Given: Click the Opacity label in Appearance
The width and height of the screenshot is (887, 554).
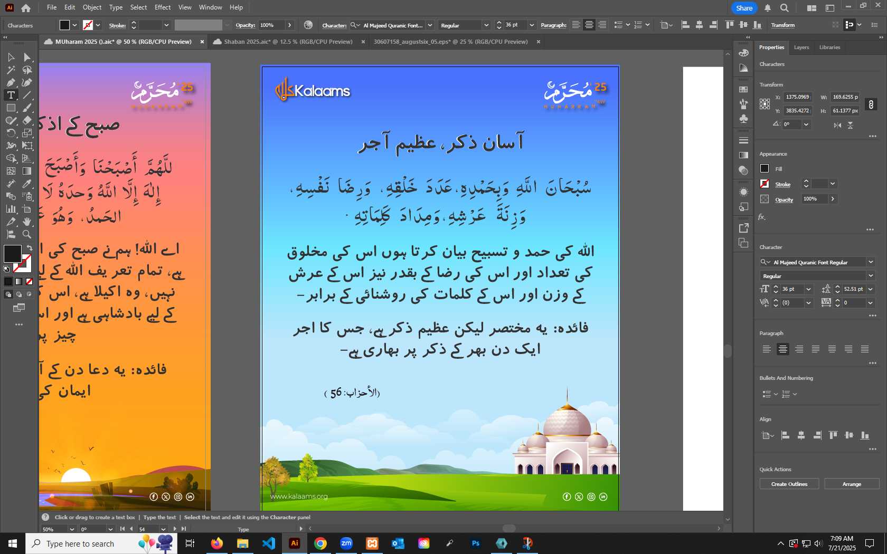Looking at the screenshot, I should pyautogui.click(x=784, y=199).
